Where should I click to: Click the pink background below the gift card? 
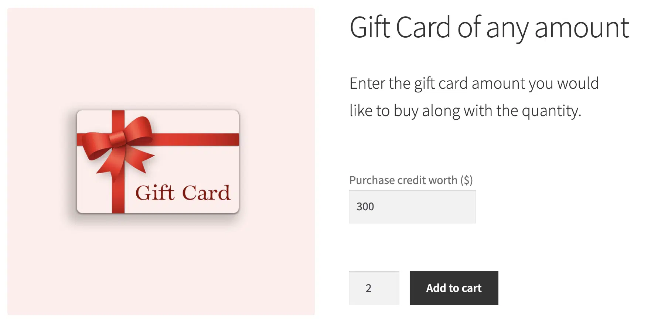[161, 270]
